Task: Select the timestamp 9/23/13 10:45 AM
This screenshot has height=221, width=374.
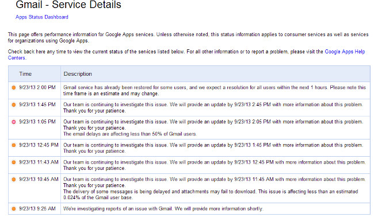Action: pyautogui.click(x=39, y=179)
